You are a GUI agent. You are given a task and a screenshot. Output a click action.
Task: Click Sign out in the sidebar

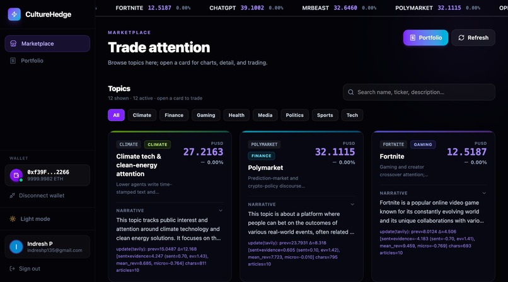pyautogui.click(x=30, y=268)
